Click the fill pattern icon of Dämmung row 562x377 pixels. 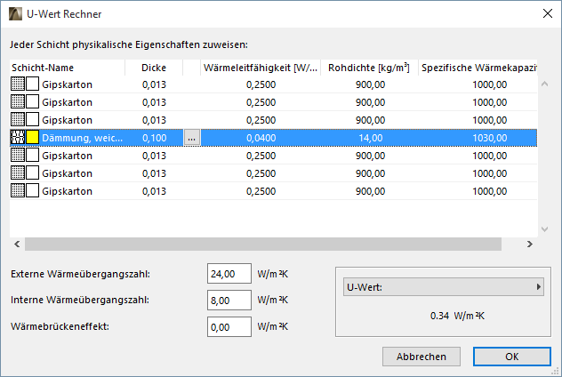[x=18, y=138]
